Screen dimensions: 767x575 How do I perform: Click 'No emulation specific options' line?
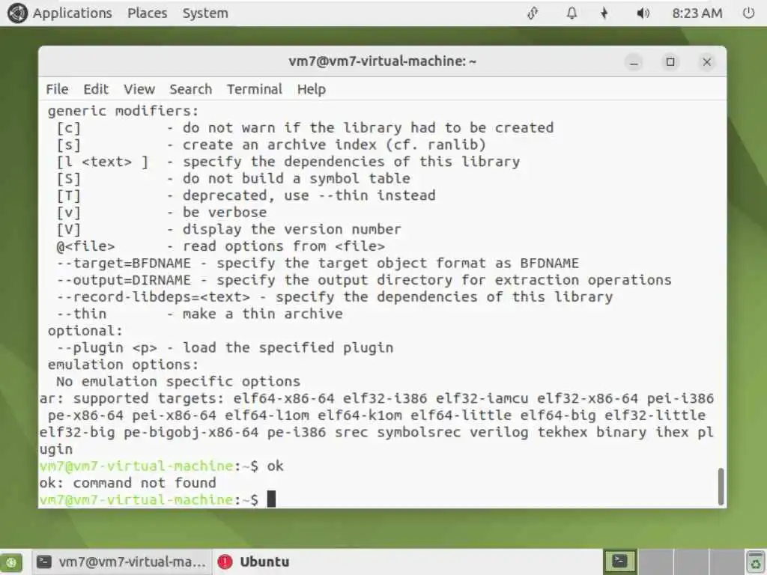pos(178,381)
